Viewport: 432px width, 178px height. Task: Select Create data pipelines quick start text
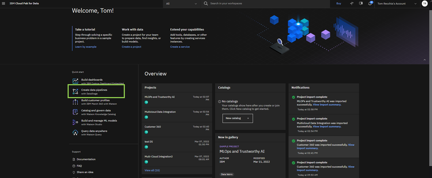point(94,90)
